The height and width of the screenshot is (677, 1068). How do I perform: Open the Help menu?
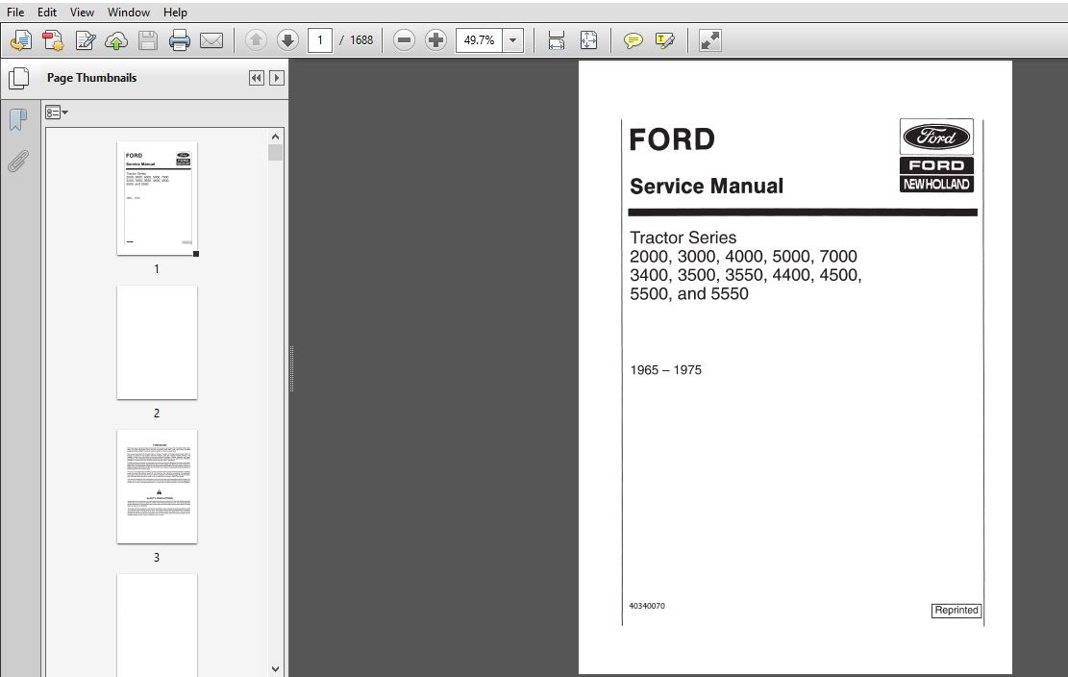point(175,13)
